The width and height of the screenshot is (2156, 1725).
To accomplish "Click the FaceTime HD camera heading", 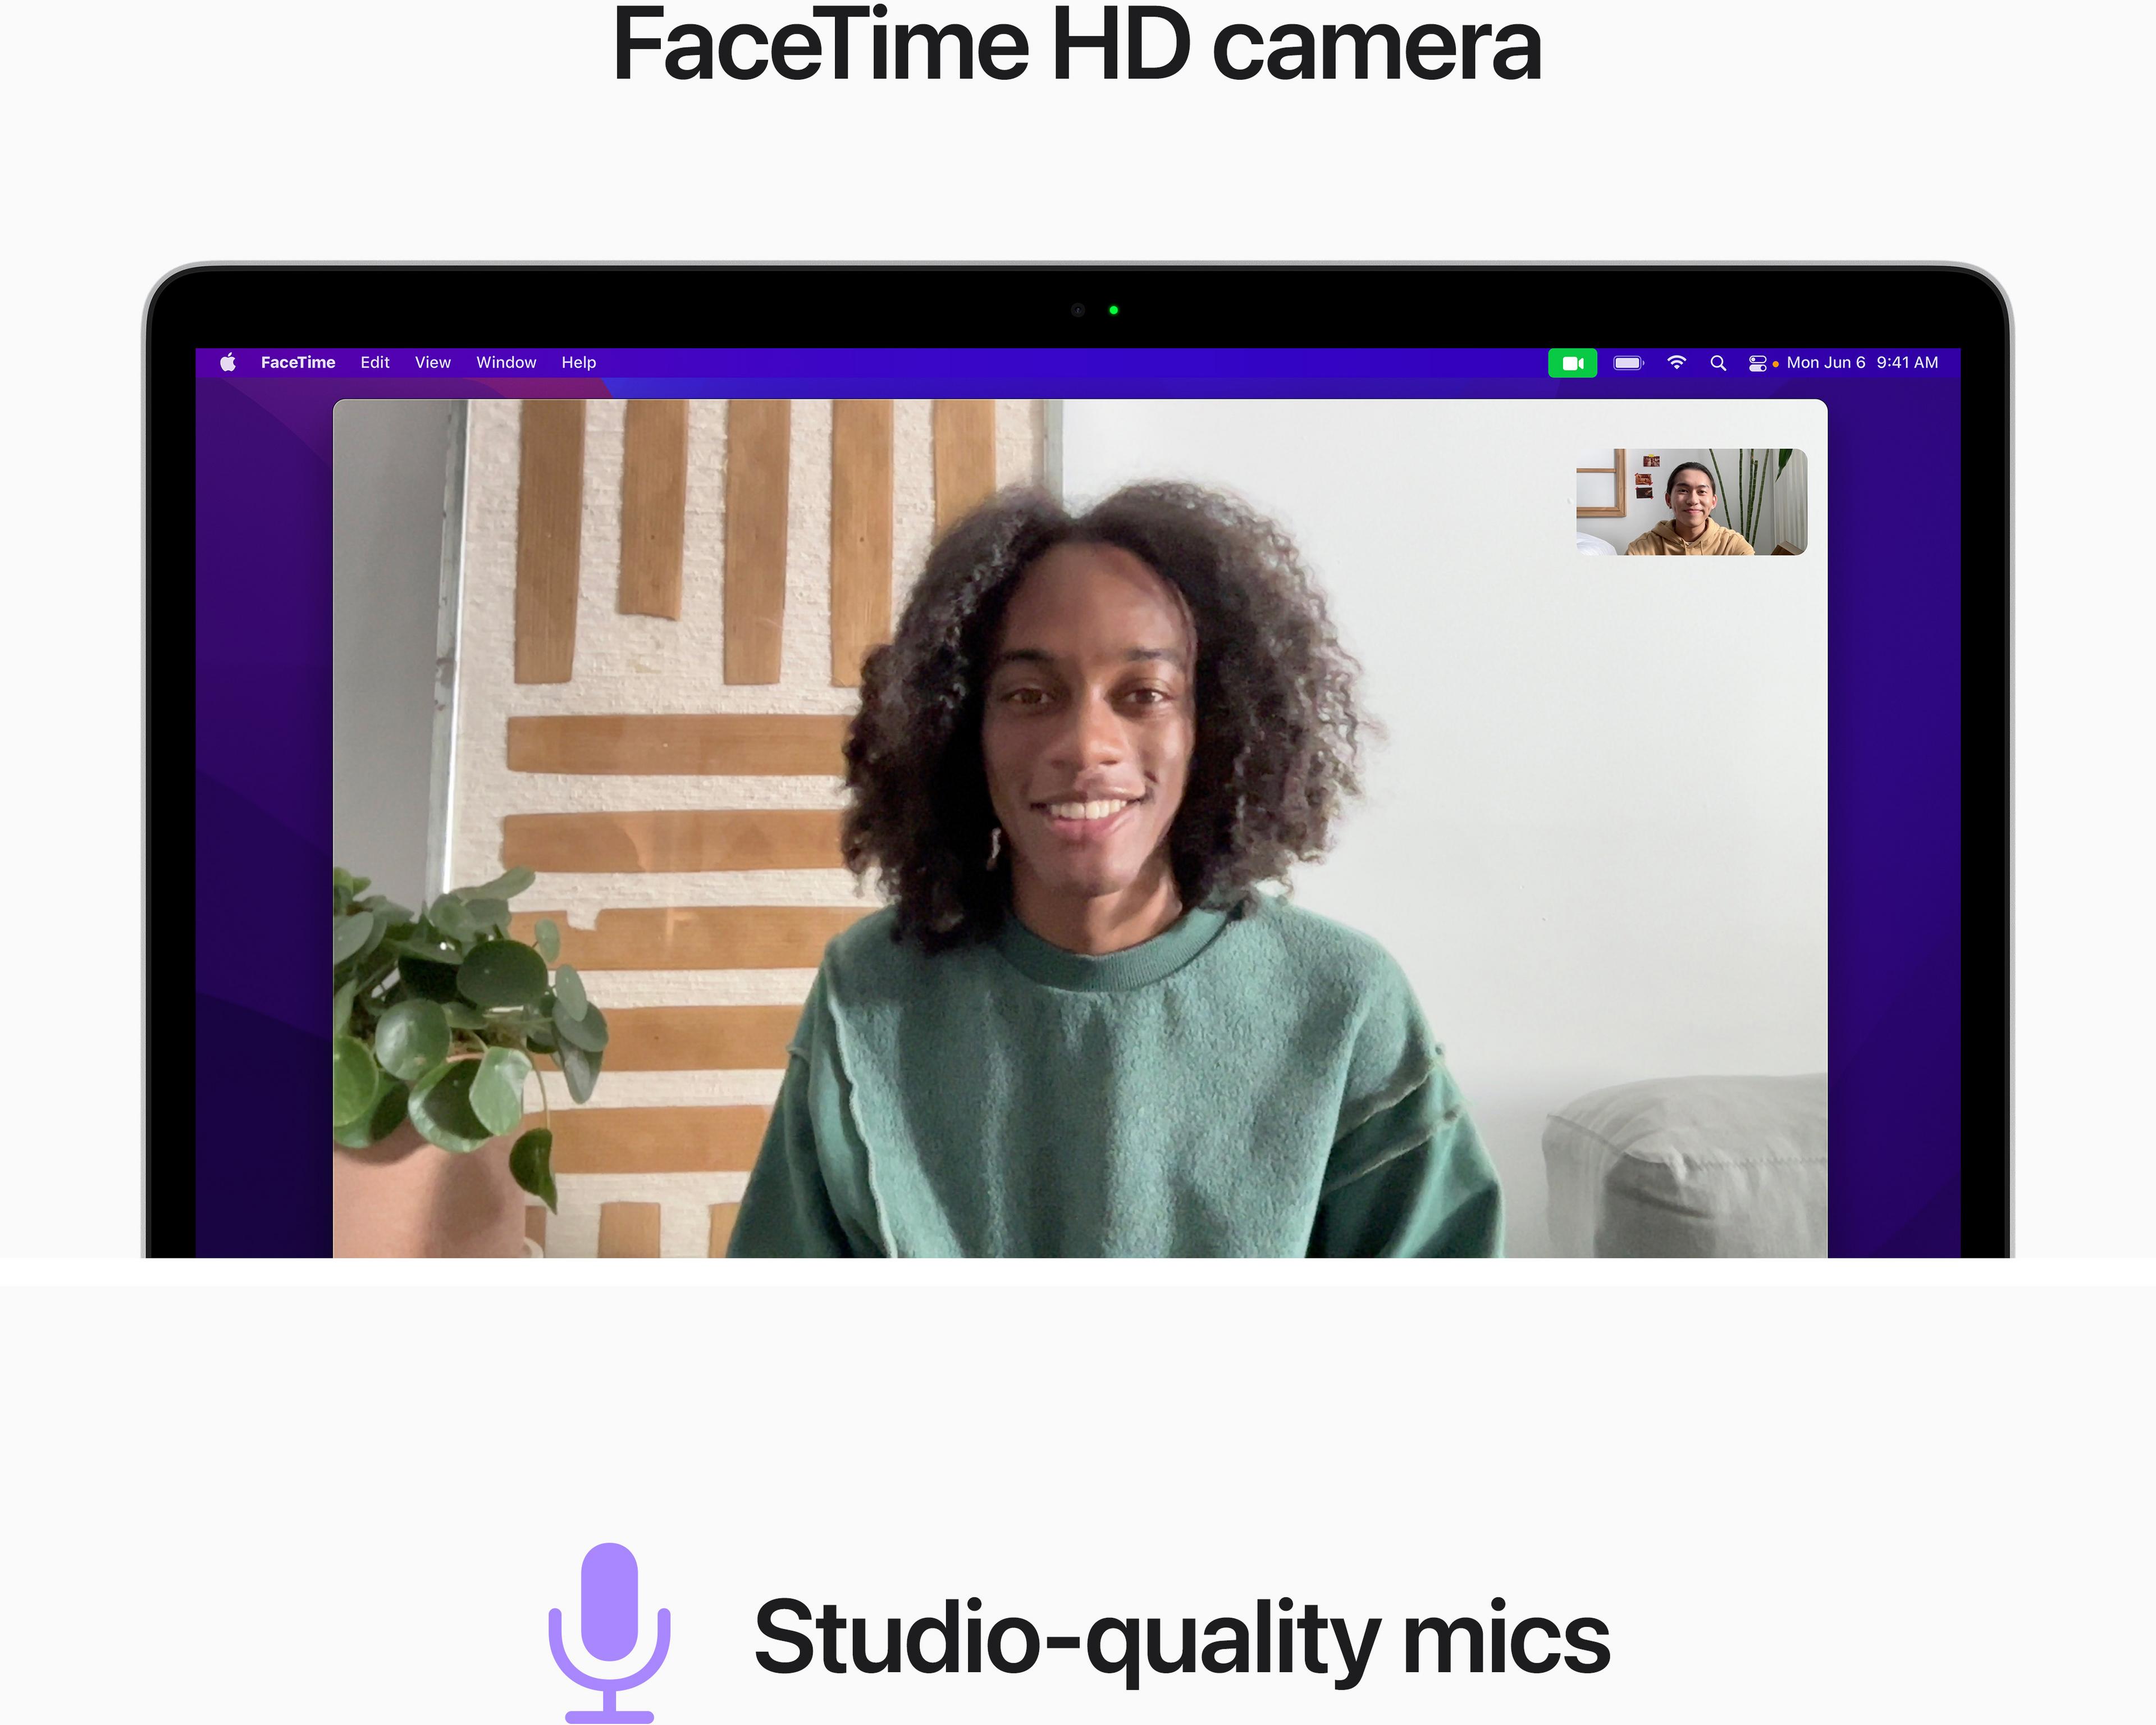I will point(1076,46).
